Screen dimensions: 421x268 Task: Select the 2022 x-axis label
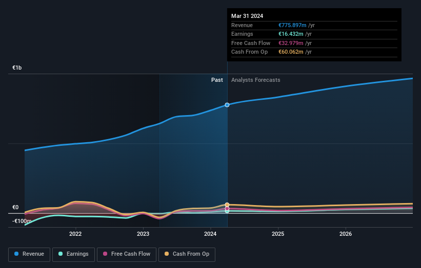pos(75,234)
